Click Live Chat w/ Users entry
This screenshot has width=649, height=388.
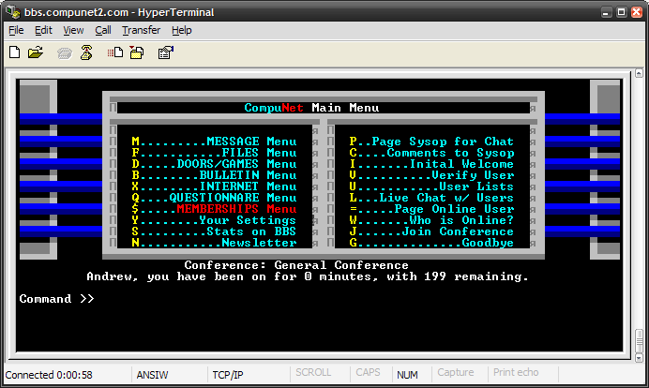pos(431,198)
